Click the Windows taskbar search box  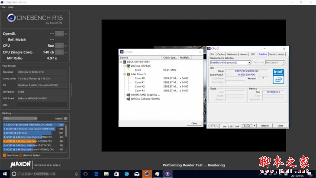45,174
